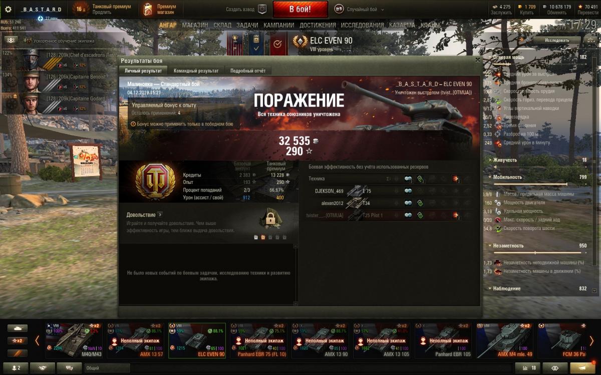The height and width of the screenshot is (375, 601).
Task: Click the Исследовать button
Action: click(556, 40)
